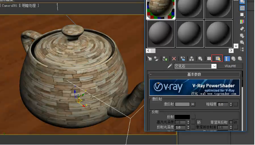
Task: Toggle Show Shaded Material in Viewport
Action: (218, 59)
